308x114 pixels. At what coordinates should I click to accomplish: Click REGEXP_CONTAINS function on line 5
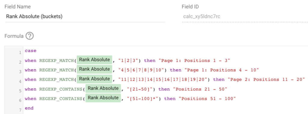tap(61, 89)
